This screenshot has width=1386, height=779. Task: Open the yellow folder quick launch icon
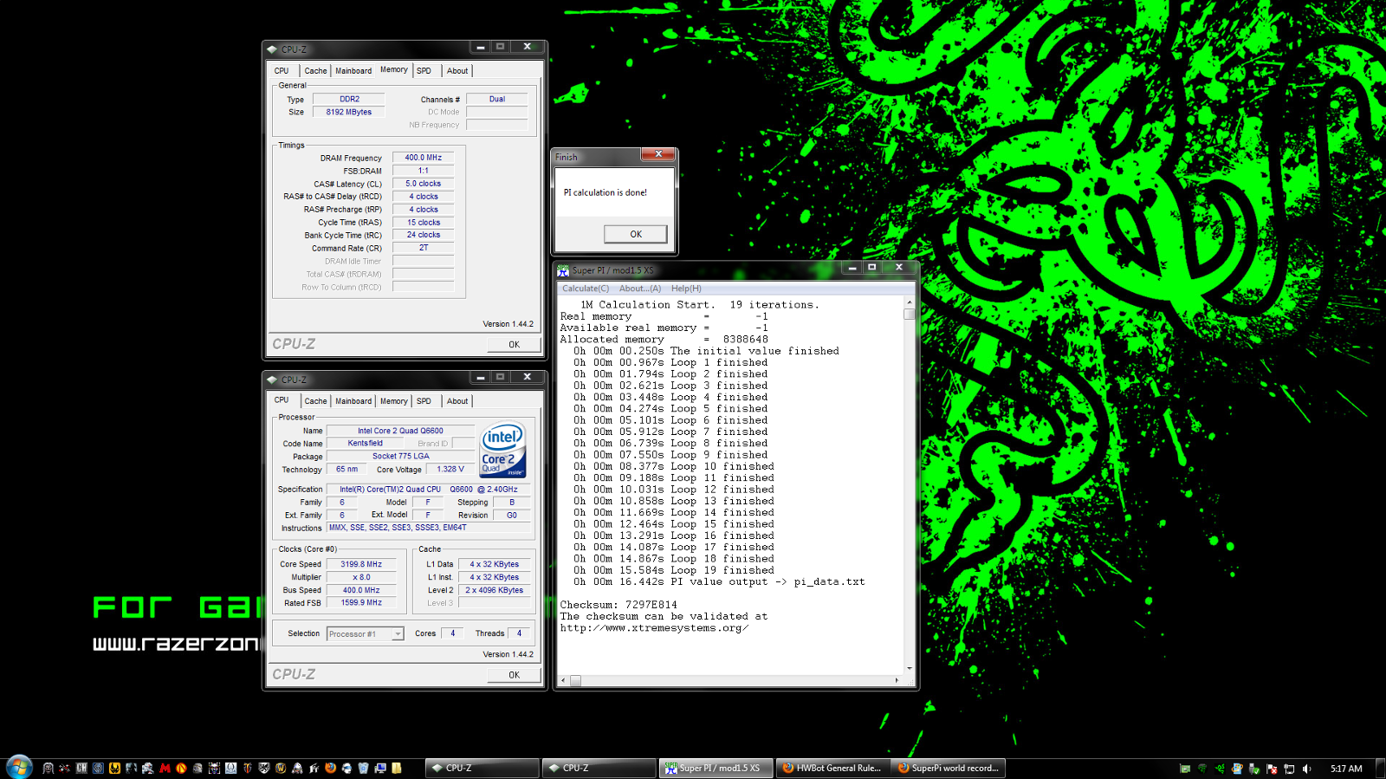(x=397, y=768)
